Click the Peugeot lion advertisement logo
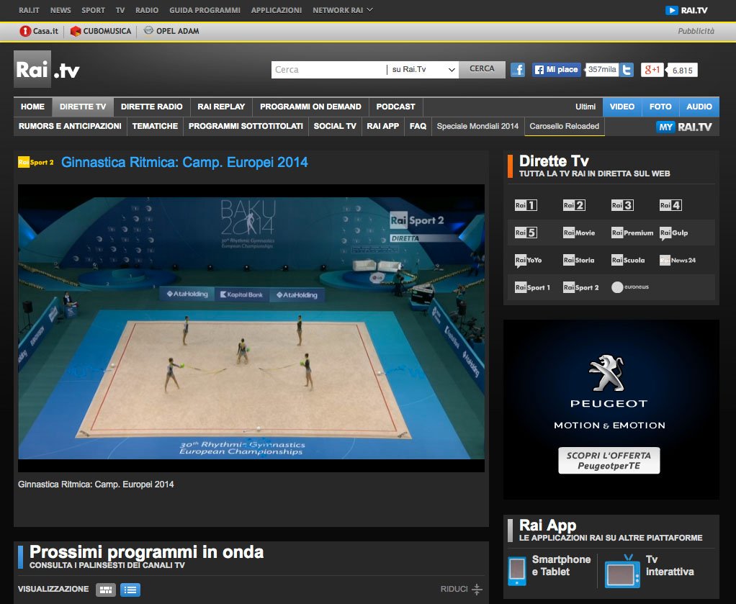The width and height of the screenshot is (736, 604). [x=609, y=374]
